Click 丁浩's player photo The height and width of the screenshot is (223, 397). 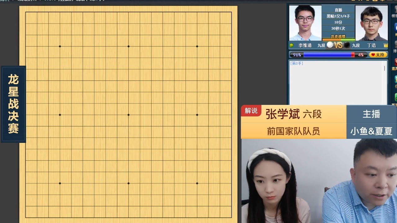pyautogui.click(x=371, y=23)
